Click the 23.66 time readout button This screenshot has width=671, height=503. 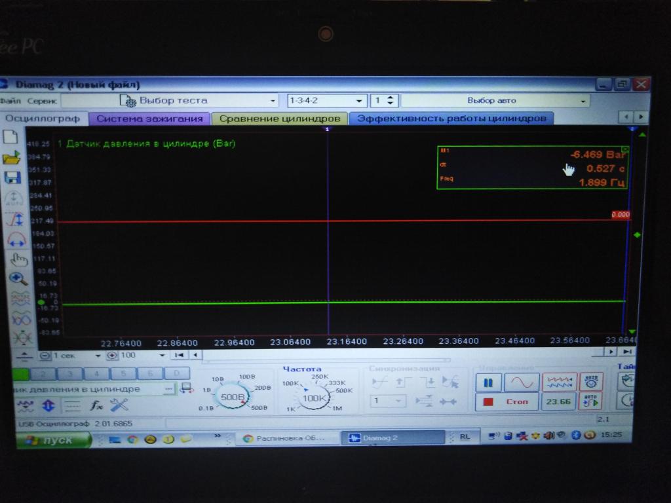558,401
